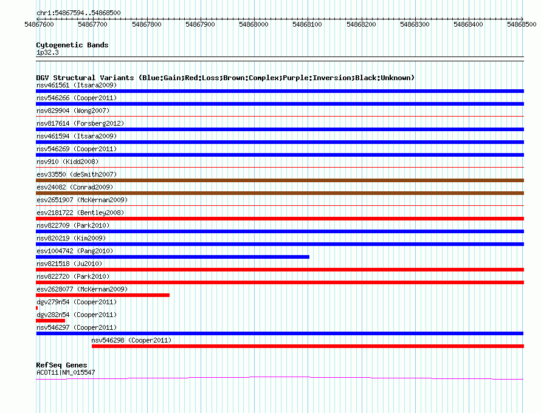Click the 54868200 ruler position
Screen dimensions: 541x413
click(x=361, y=24)
